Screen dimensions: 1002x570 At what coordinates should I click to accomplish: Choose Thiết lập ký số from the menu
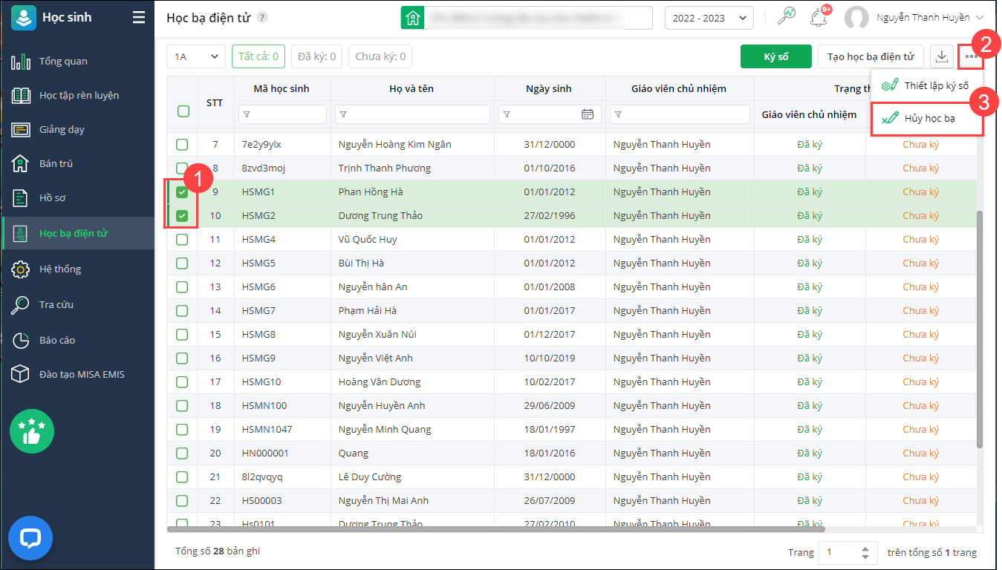click(x=927, y=85)
